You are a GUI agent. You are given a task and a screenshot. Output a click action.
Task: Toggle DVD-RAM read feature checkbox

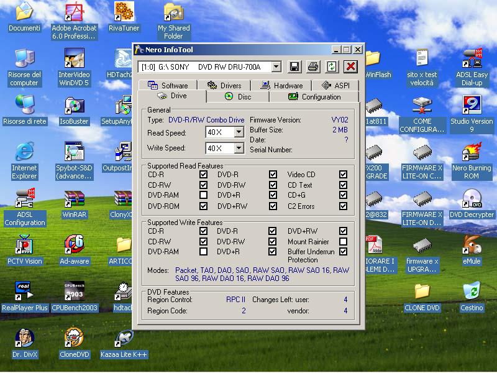pyautogui.click(x=204, y=195)
